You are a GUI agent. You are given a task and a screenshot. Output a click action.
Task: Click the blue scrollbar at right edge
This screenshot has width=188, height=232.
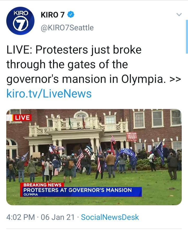[187, 37]
